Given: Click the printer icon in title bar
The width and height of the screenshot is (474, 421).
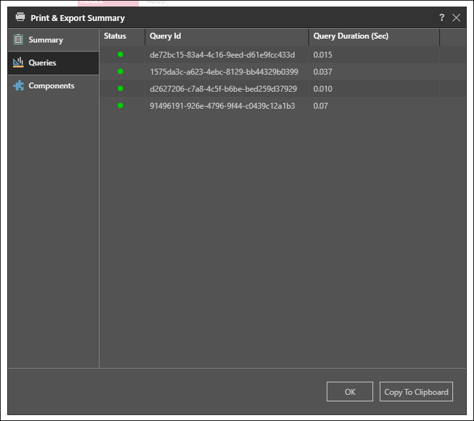Looking at the screenshot, I should coord(20,17).
